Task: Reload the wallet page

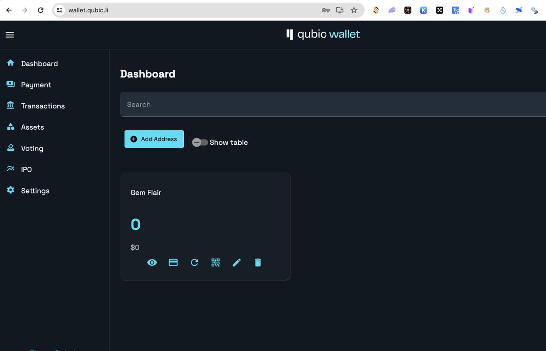Action: (40, 10)
